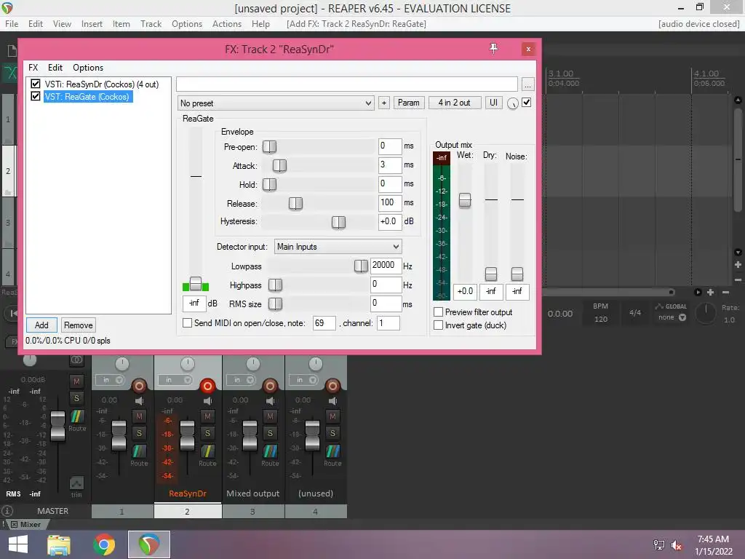Pin the FX window on top

494,49
